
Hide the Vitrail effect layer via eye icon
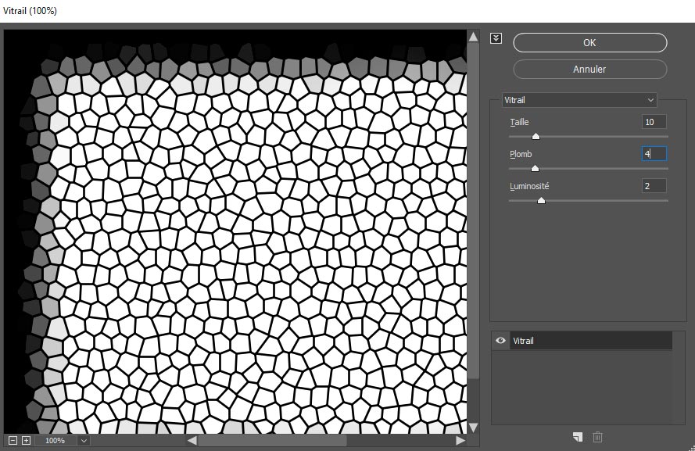500,341
